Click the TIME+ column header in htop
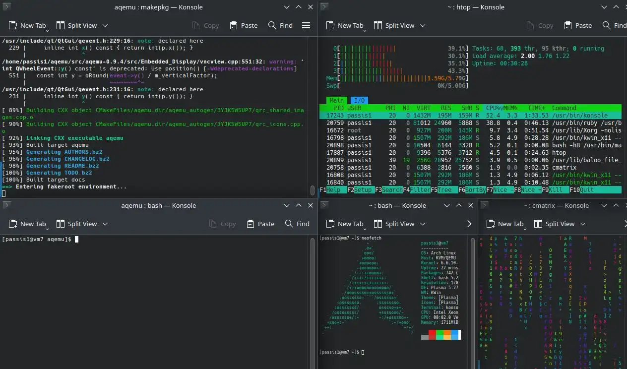627x369 pixels. point(536,108)
